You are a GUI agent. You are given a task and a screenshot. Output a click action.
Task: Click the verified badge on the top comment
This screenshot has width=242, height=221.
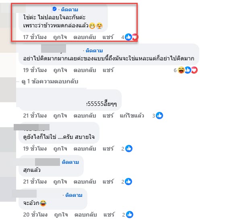[54, 9]
